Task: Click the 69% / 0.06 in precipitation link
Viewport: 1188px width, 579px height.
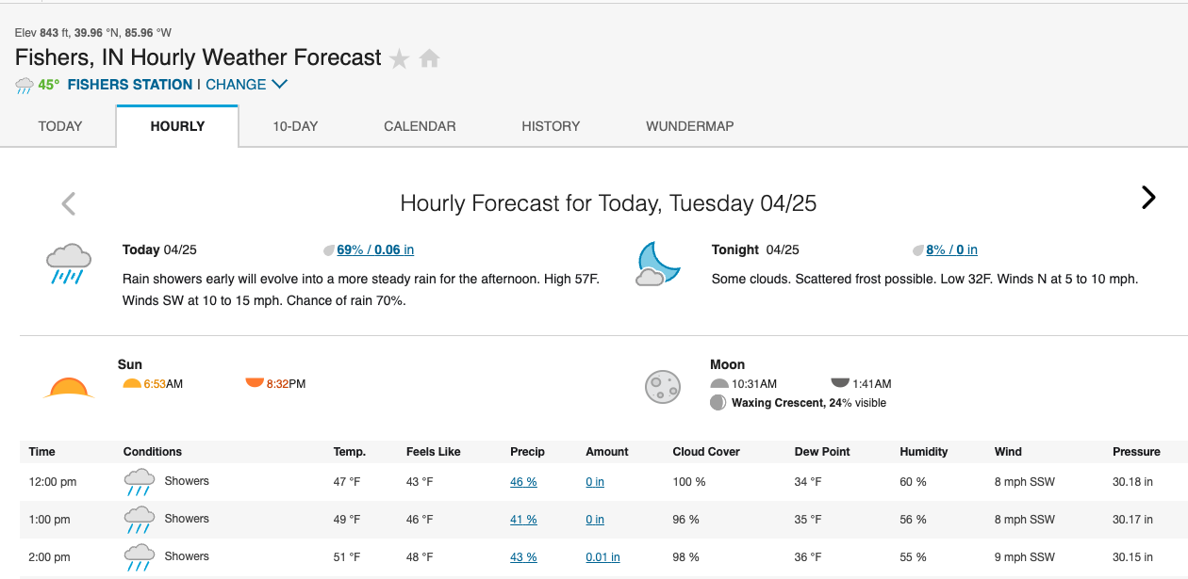Action: [375, 250]
